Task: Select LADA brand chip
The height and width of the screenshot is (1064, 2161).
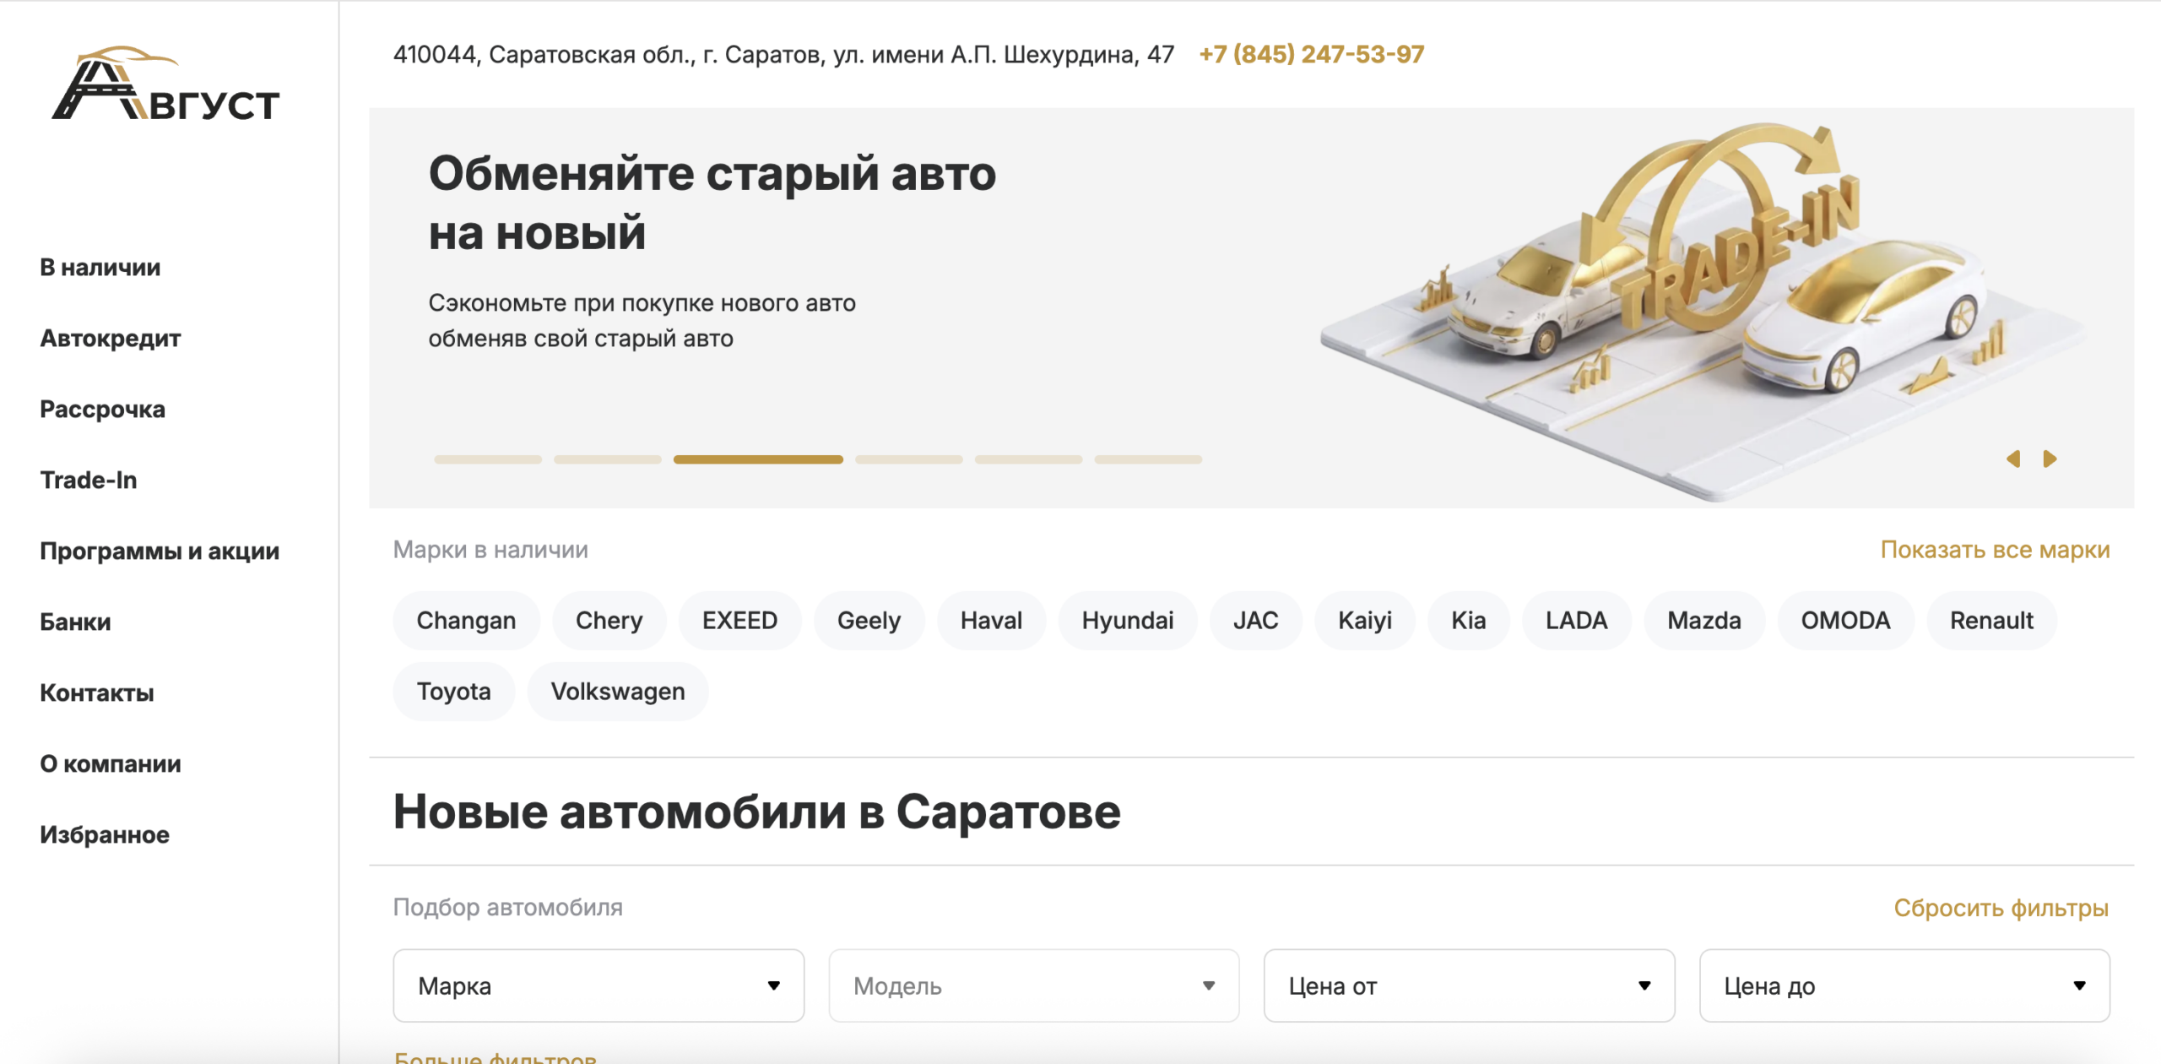Action: [x=1576, y=621]
